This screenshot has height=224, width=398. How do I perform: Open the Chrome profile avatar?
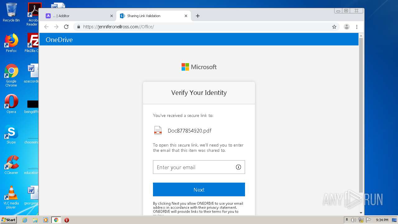pyautogui.click(x=347, y=27)
